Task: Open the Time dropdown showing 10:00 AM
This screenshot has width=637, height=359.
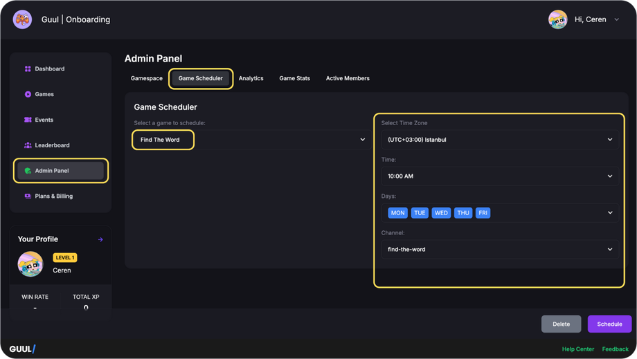Action: coord(500,176)
